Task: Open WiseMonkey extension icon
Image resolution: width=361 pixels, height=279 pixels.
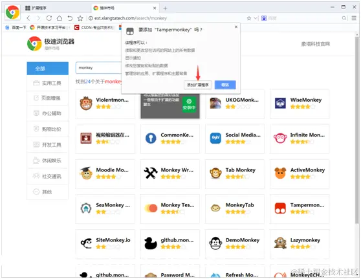Action: pyautogui.click(x=280, y=103)
